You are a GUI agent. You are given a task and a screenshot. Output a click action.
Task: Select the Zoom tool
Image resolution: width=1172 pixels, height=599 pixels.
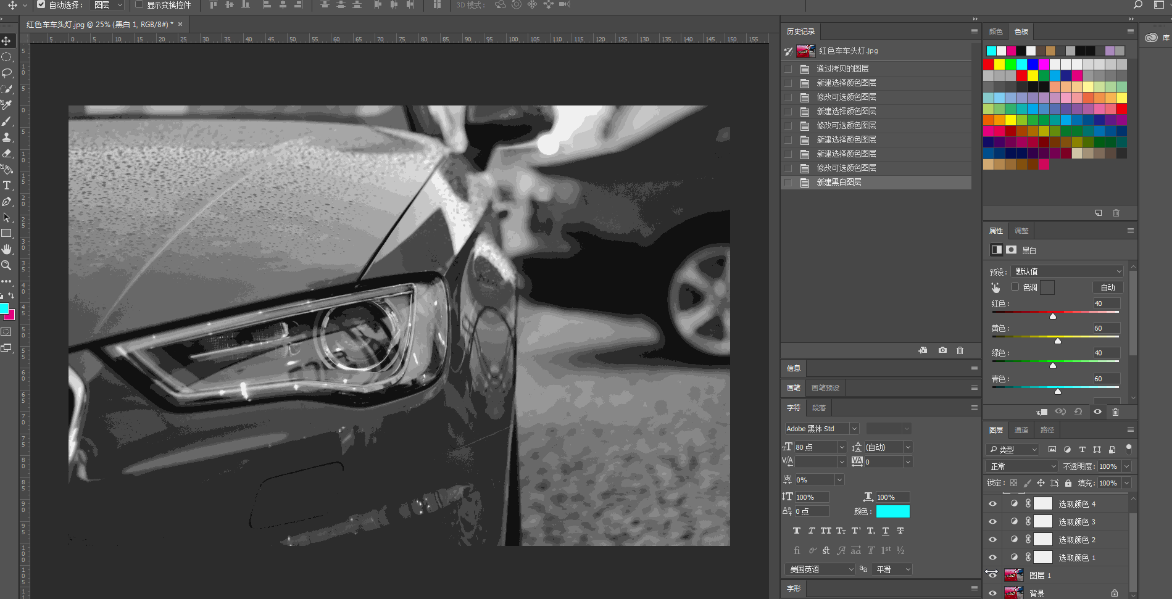7,265
